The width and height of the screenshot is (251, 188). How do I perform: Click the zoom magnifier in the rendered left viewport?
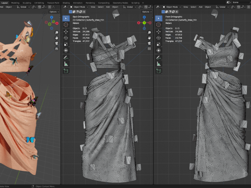click(x=56, y=32)
